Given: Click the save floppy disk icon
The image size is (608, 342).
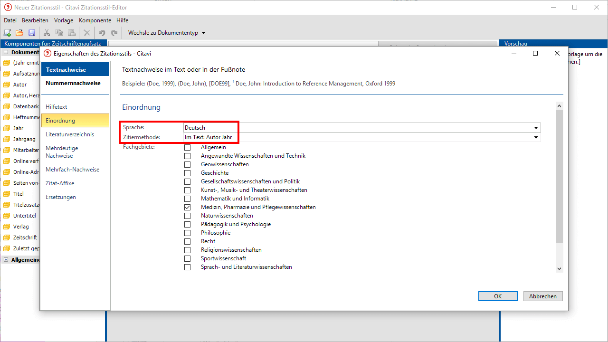Looking at the screenshot, I should pos(32,33).
